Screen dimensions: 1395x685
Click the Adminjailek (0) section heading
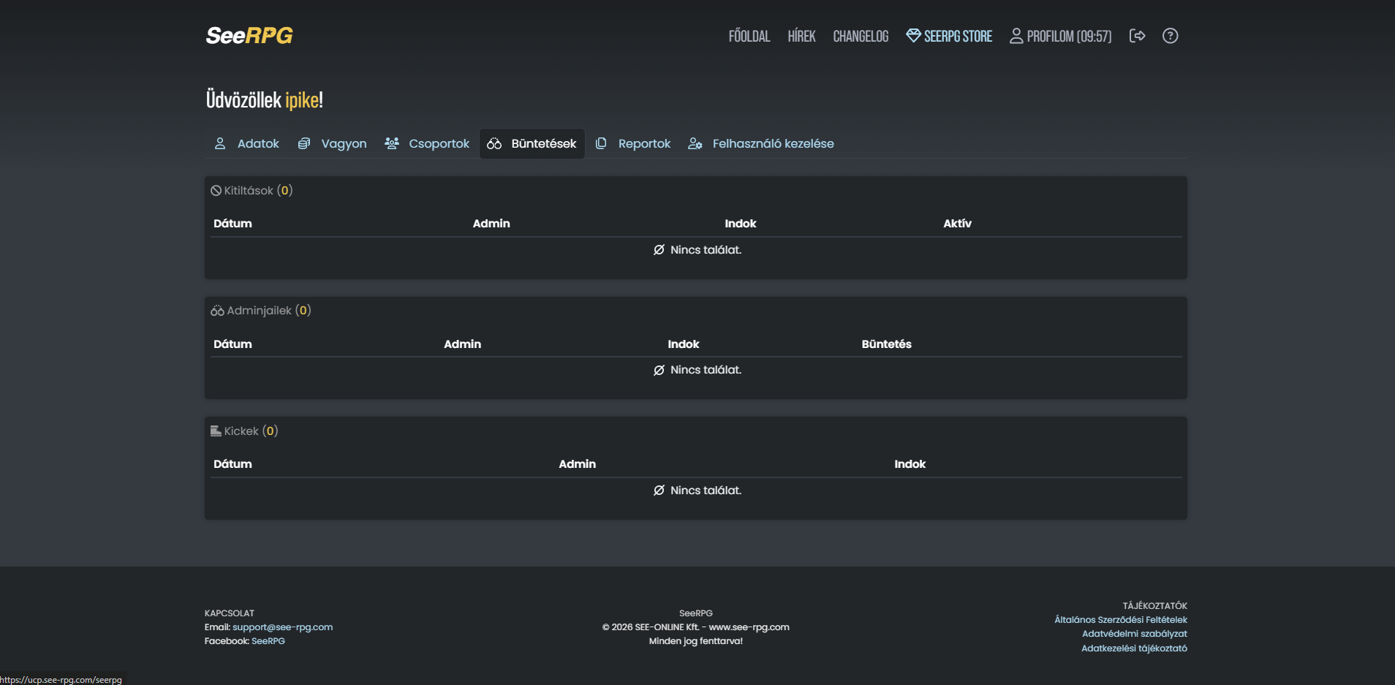(x=261, y=311)
